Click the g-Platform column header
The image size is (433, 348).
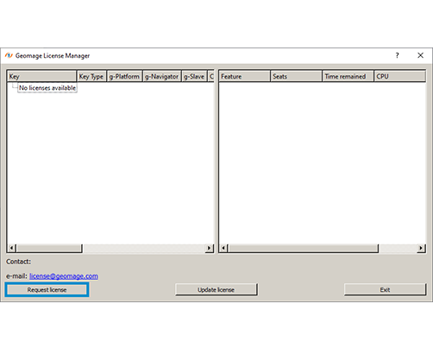(x=124, y=76)
